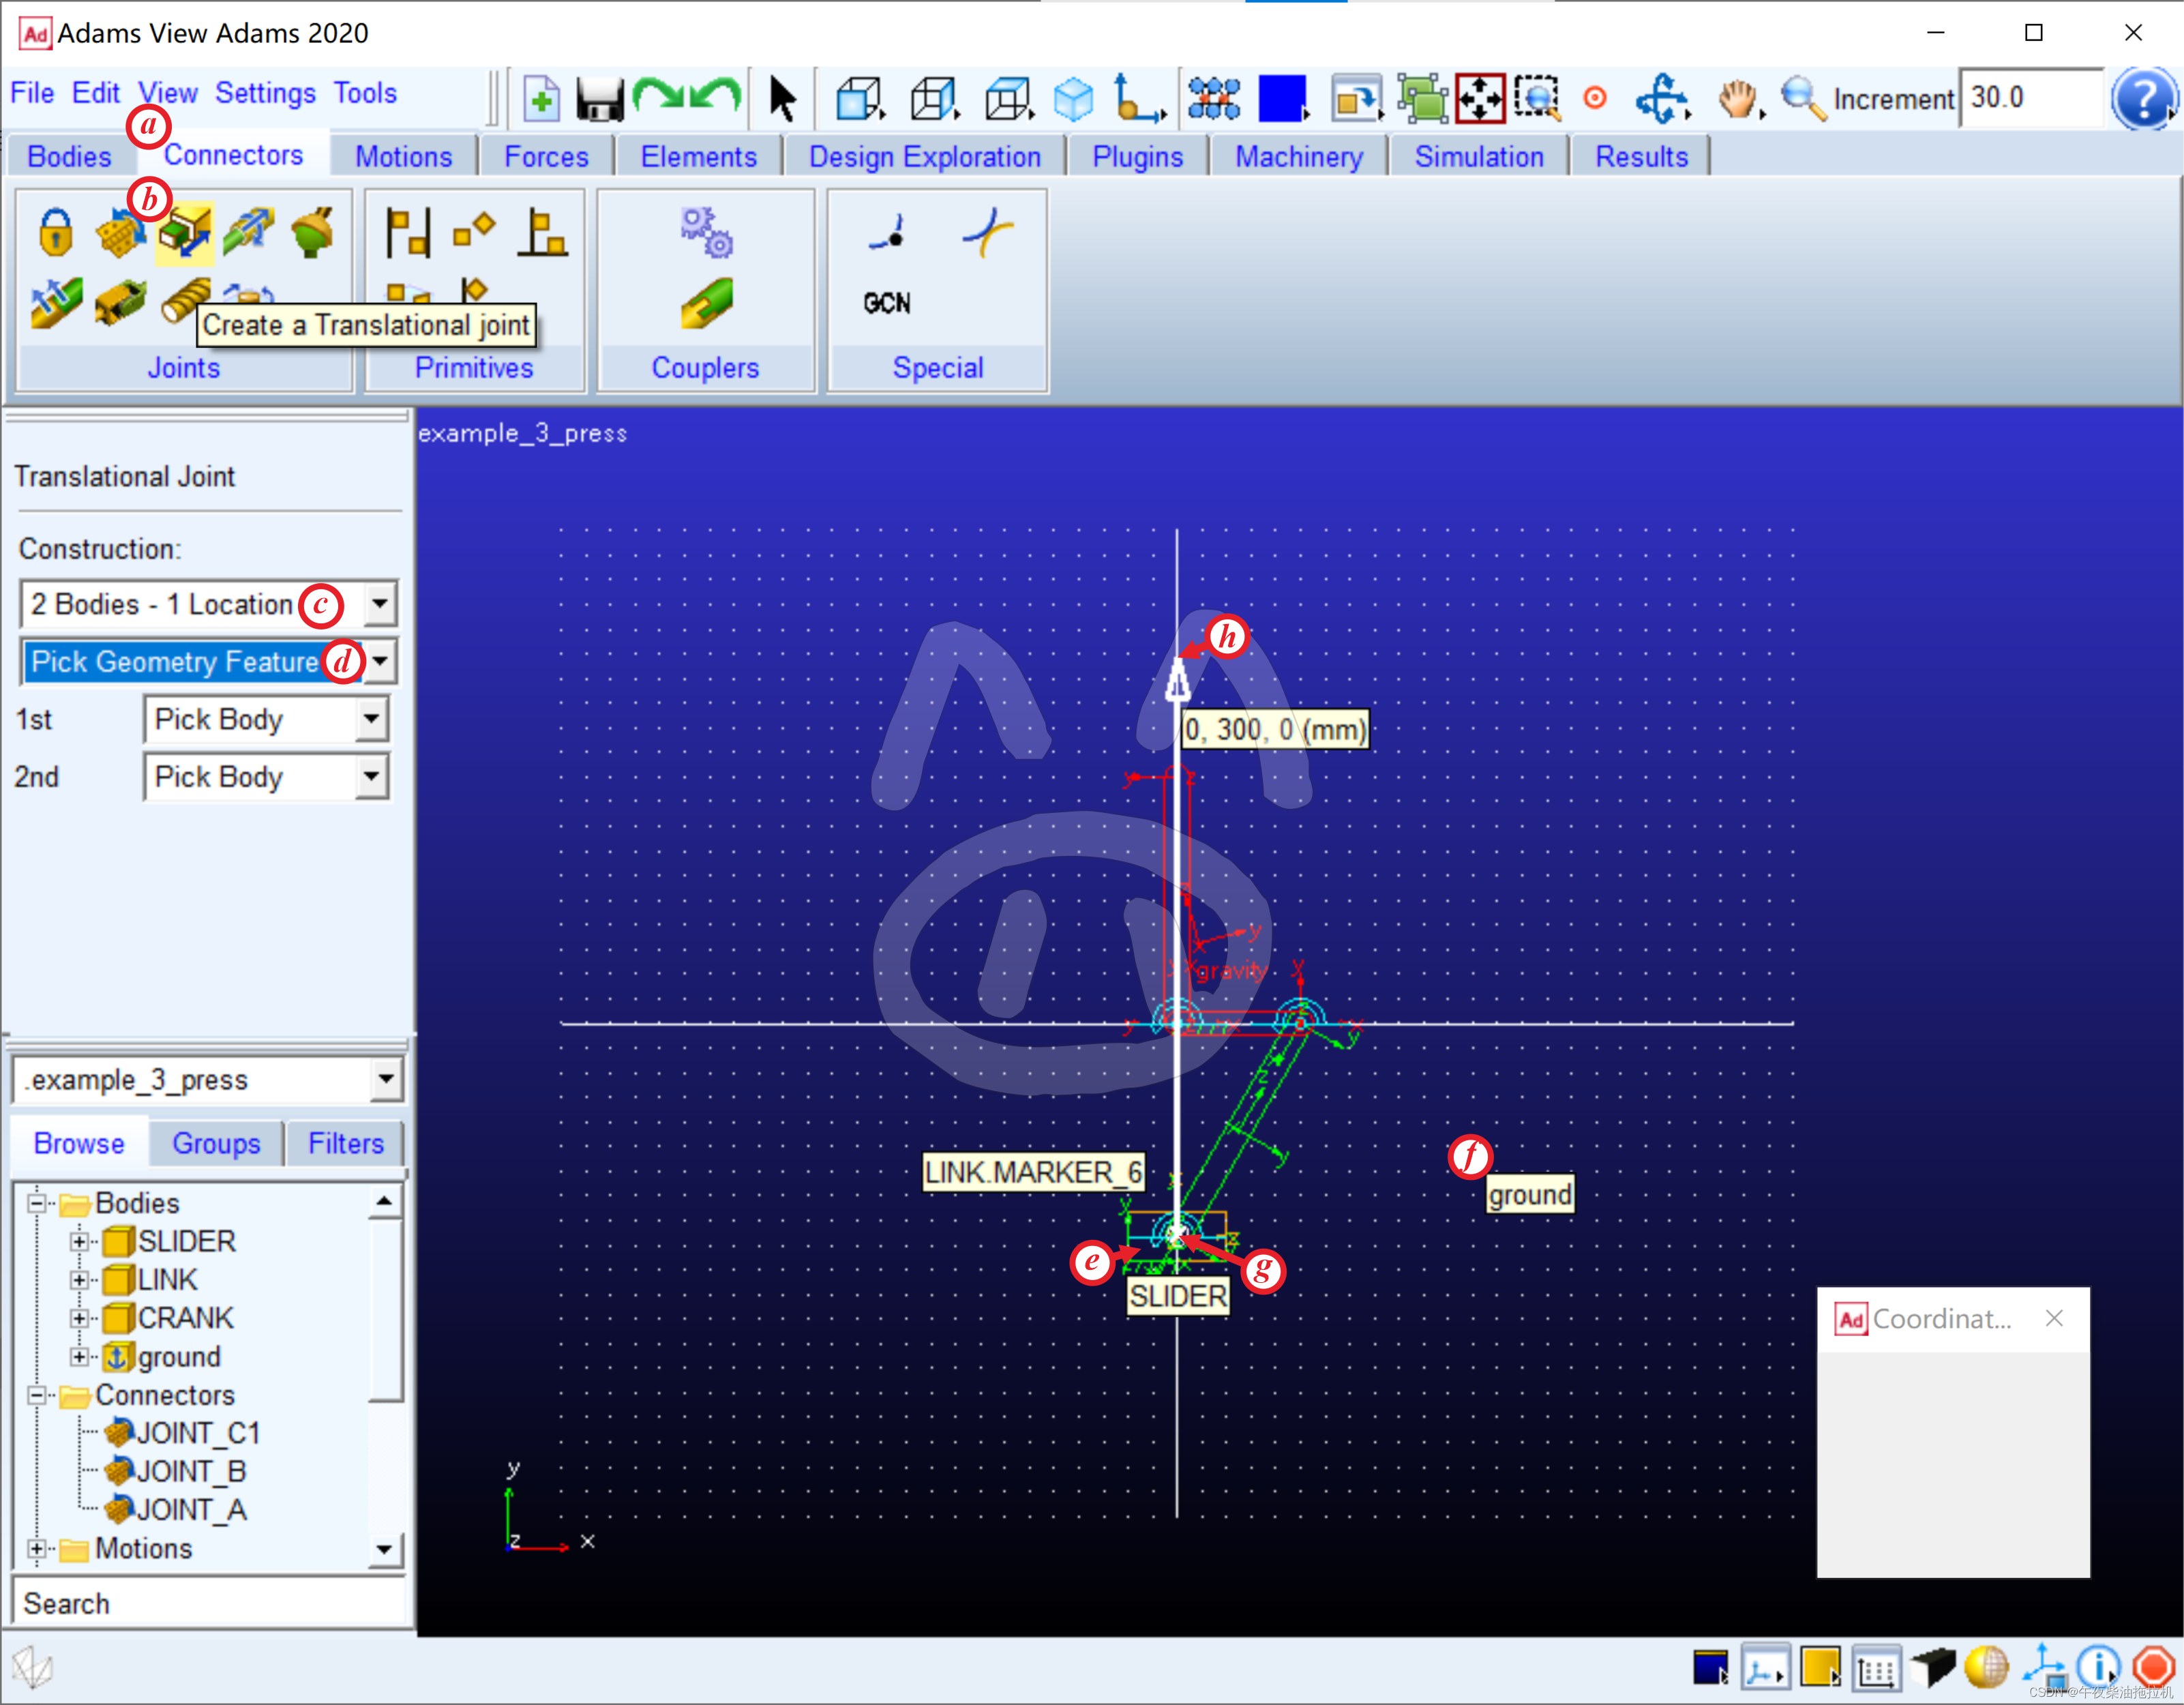This screenshot has width=2184, height=1705.
Task: Open the Edit menu
Action: pos(95,93)
